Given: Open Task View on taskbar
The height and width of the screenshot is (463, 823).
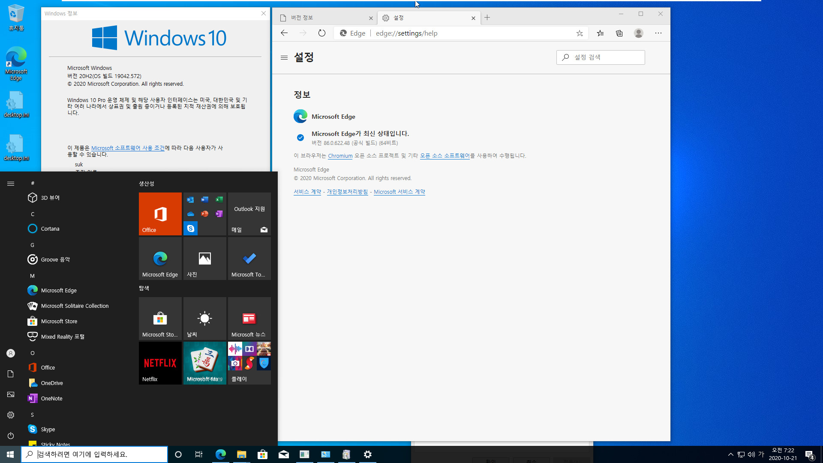Looking at the screenshot, I should coord(198,454).
